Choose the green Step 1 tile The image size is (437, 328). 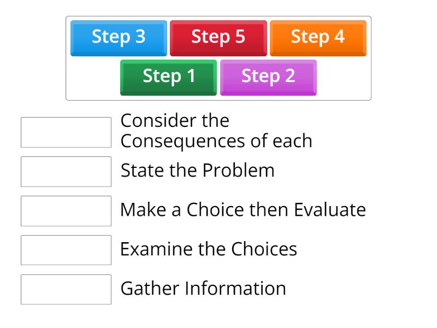tap(168, 77)
